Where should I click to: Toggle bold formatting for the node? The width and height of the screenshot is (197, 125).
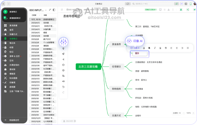(149, 48)
